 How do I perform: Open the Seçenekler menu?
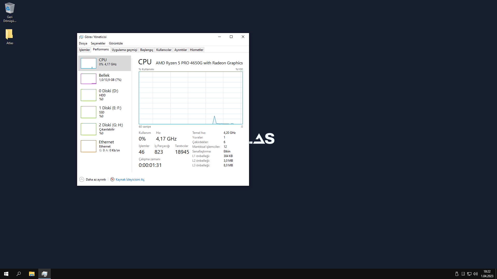98,43
